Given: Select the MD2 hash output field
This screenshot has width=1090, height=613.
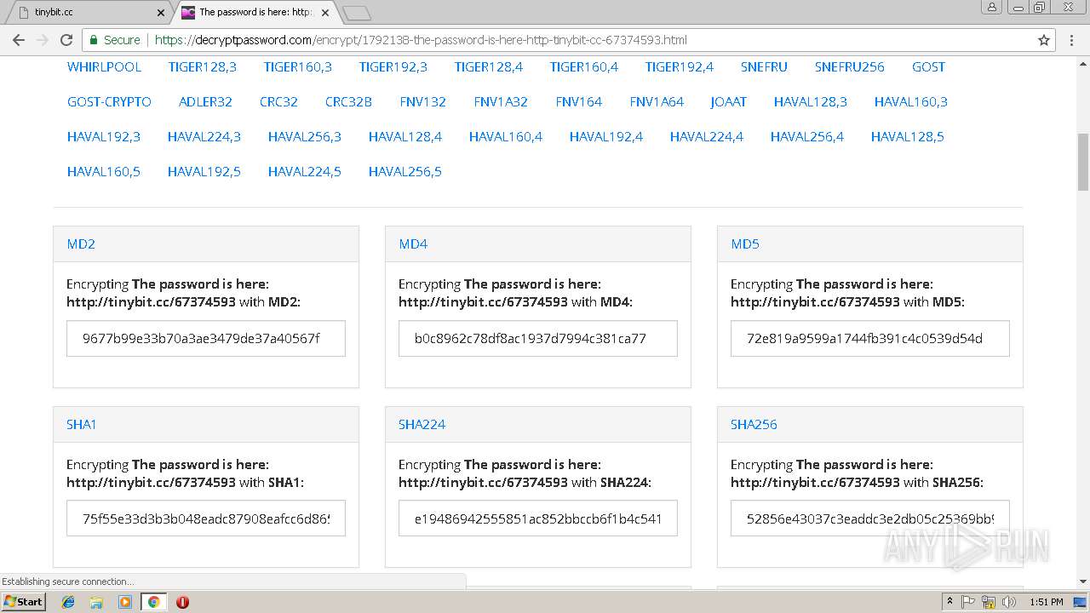Looking at the screenshot, I should coord(206,338).
